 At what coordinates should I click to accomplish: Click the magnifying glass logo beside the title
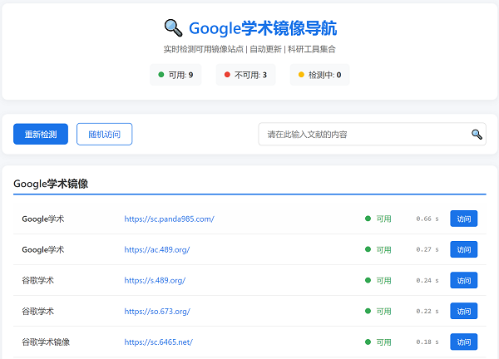(x=174, y=28)
